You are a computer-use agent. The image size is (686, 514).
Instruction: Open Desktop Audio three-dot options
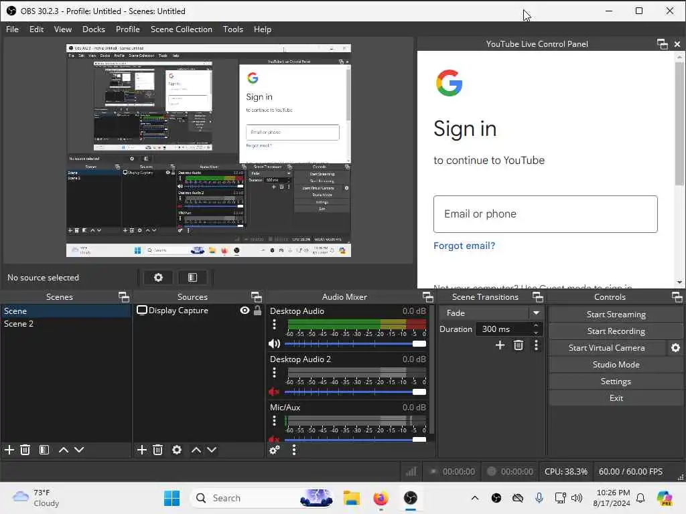pos(274,325)
